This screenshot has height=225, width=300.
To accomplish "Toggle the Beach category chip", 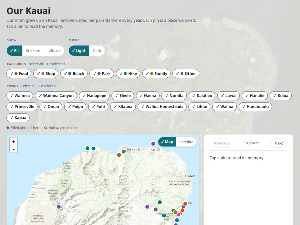I will click(74, 73).
